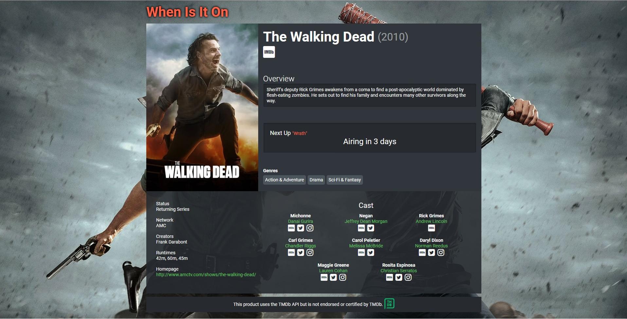Viewport: 627px width, 319px height.
Task: Open the show's IMDb icon under the title
Action: pos(269,52)
